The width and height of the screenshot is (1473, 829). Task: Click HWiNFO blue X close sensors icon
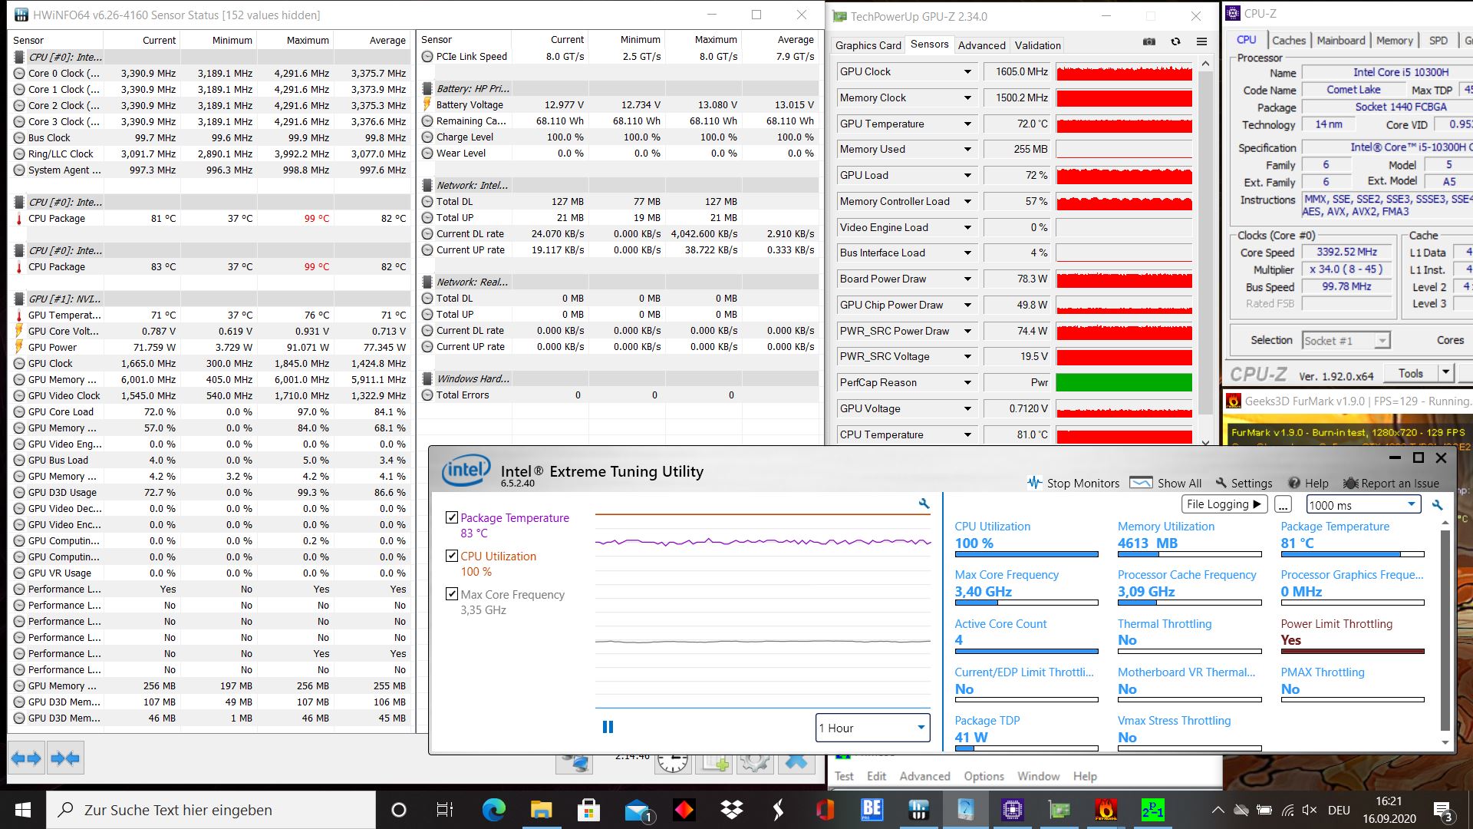pos(796,762)
